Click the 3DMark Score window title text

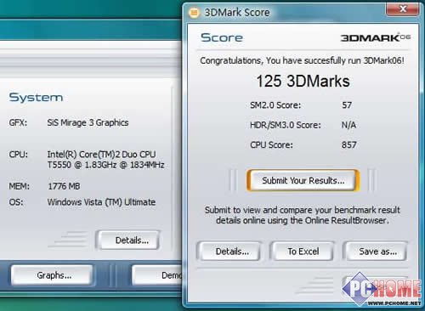pyautogui.click(x=237, y=13)
